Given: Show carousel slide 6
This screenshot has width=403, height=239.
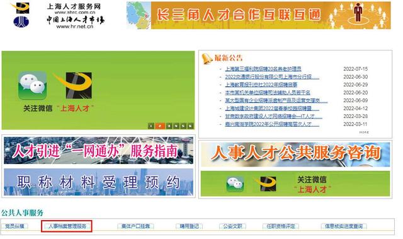Looking at the screenshot, I should pyautogui.click(x=190, y=125).
